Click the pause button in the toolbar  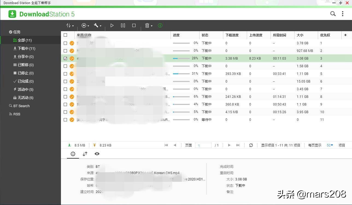123,25
